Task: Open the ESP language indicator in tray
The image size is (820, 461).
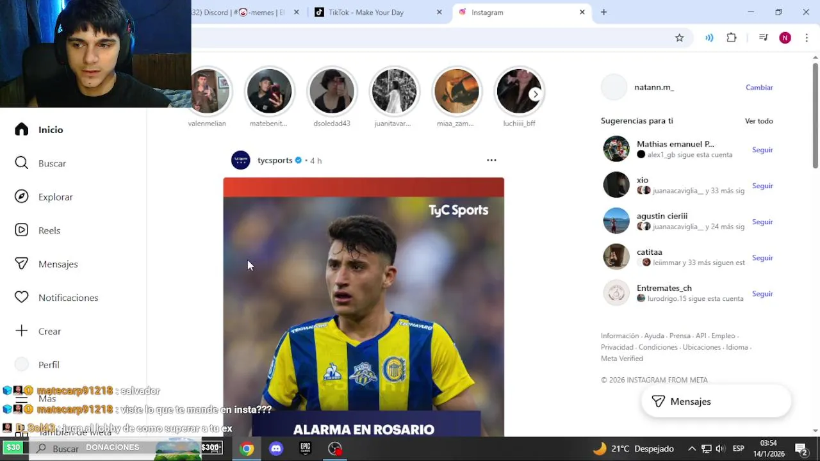Action: point(738,449)
